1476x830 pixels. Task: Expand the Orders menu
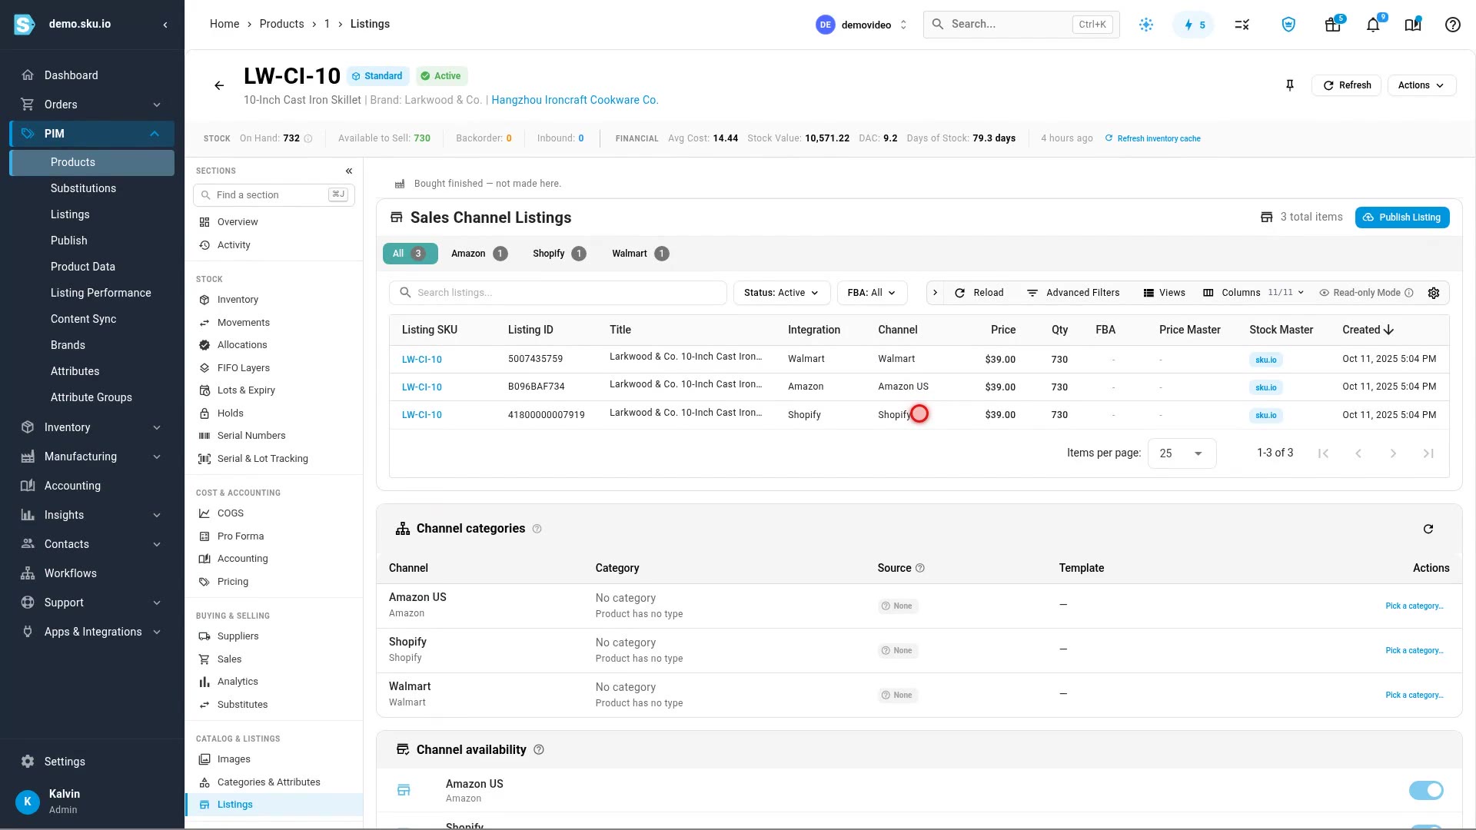point(92,105)
